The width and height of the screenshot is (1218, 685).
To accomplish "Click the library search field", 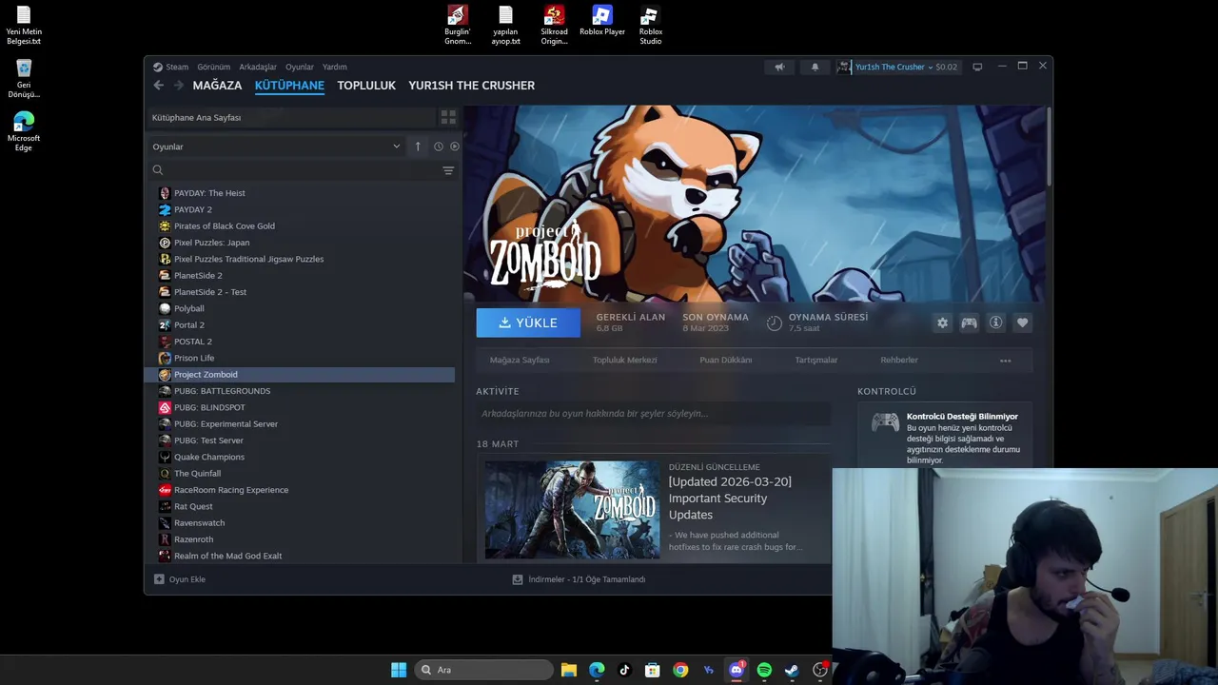I will pos(295,170).
